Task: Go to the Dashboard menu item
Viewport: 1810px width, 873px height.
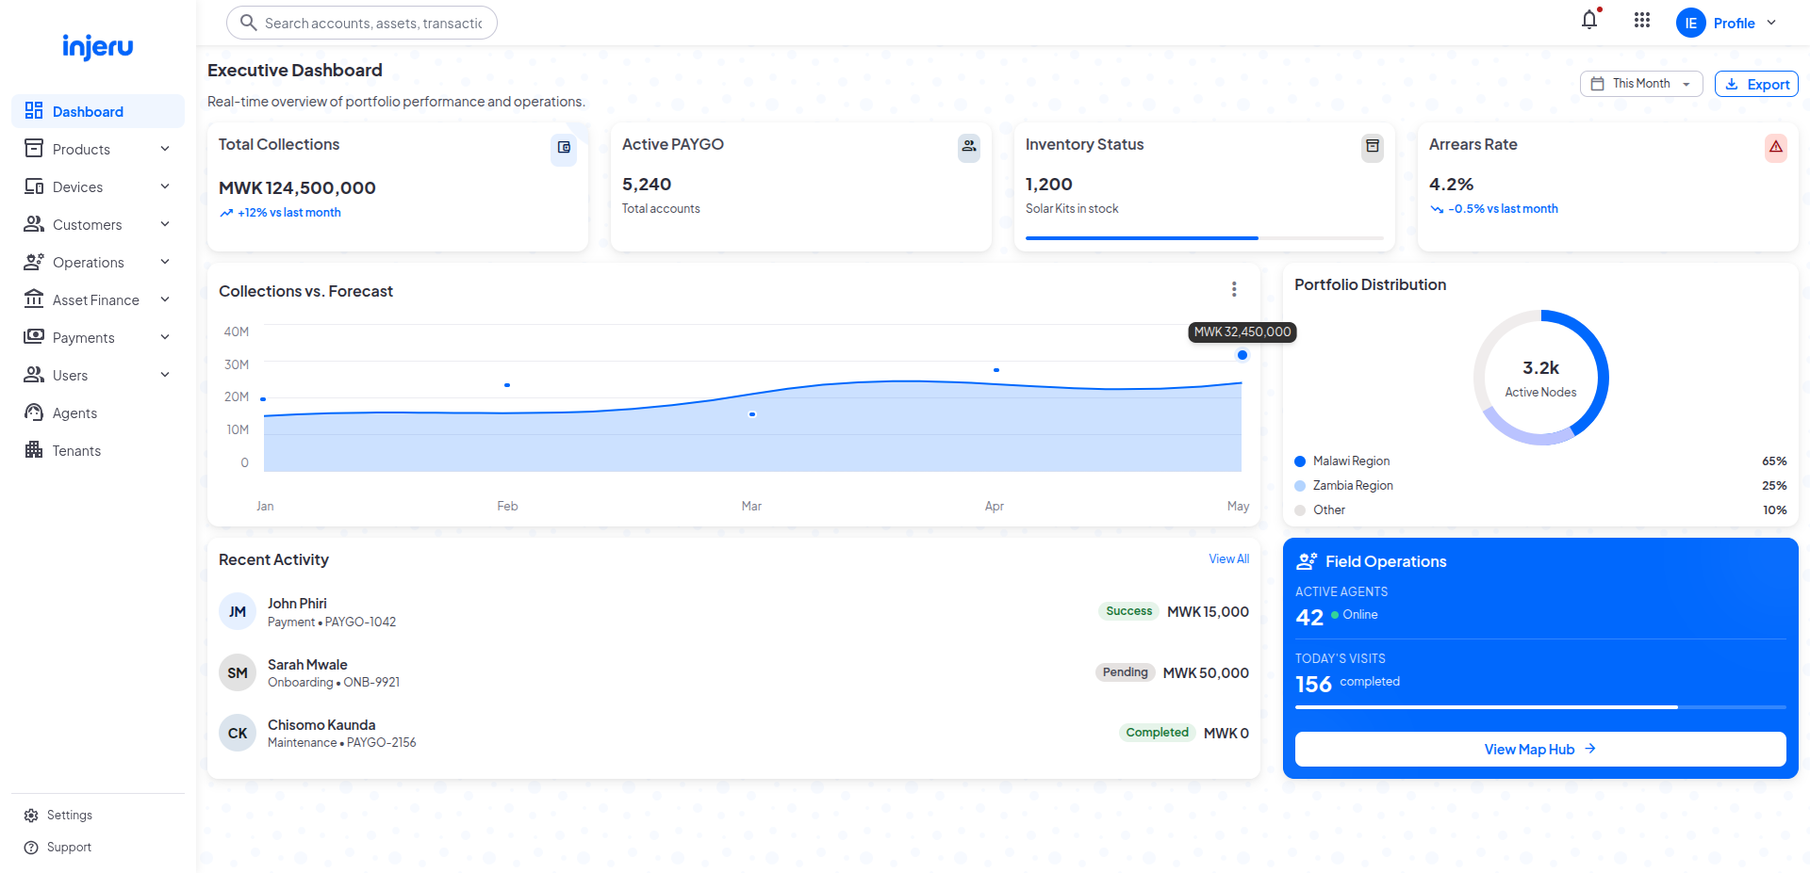Action: (98, 111)
